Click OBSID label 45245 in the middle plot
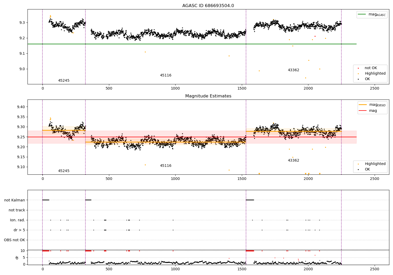The image size is (393, 275). [x=64, y=171]
